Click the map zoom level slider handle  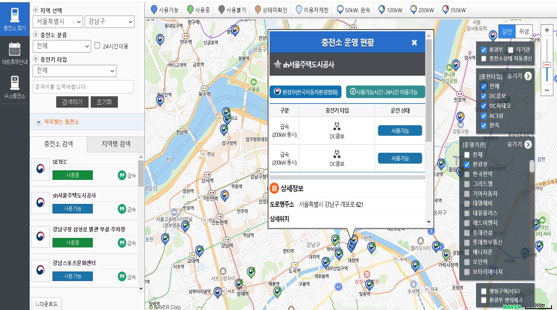tap(547, 65)
